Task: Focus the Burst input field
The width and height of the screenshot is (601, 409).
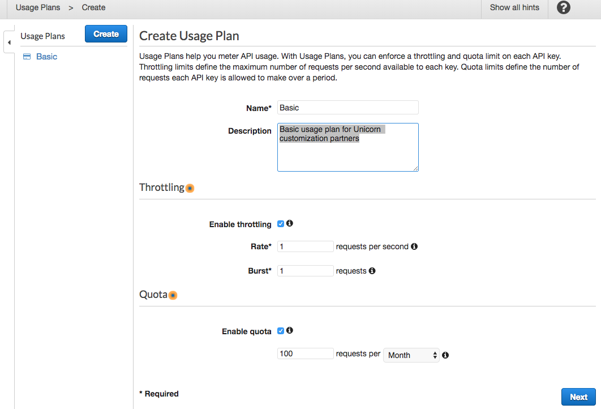Action: pyautogui.click(x=305, y=271)
